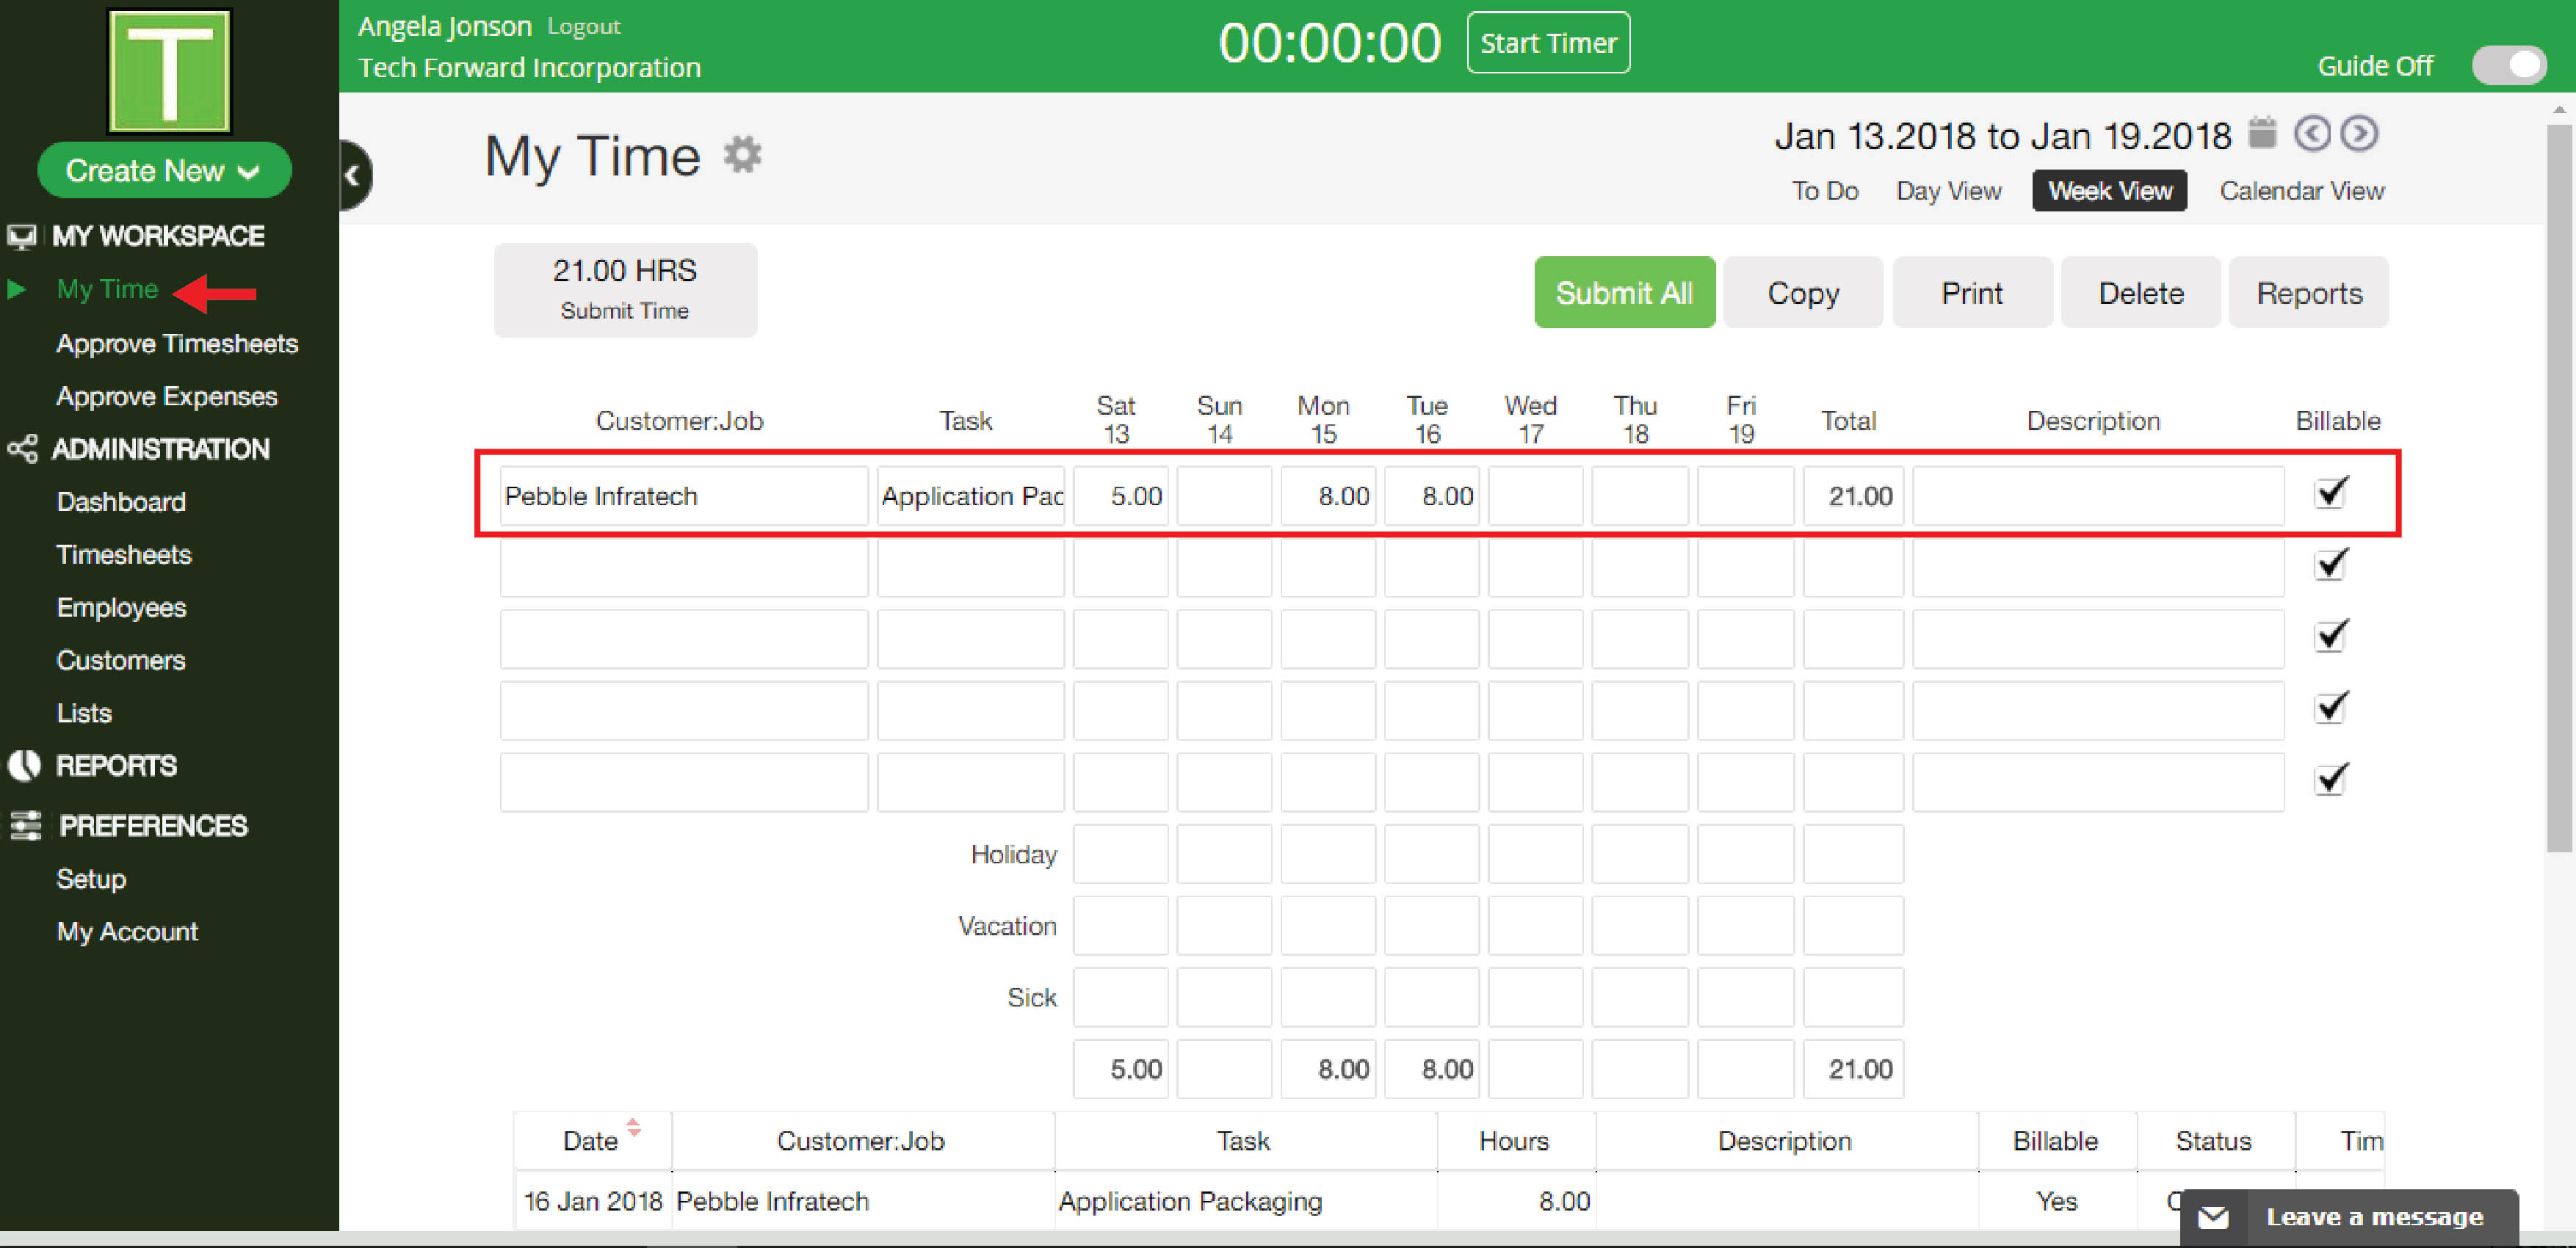Screen dimensions: 2576x1248
Task: Go to previous week arrow
Action: pos(2312,133)
